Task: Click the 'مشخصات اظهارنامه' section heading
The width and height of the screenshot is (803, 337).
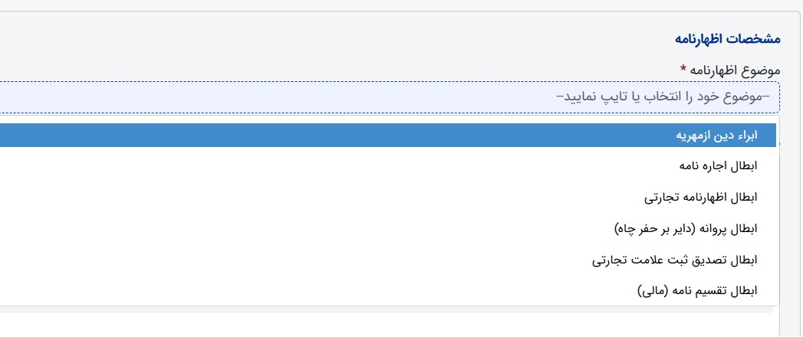Action: coord(727,39)
